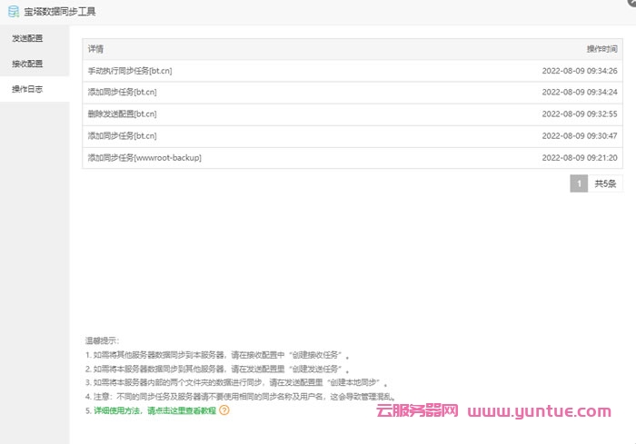This screenshot has width=636, height=444.
Task: Click page number 1 in pagination
Action: 579,183
